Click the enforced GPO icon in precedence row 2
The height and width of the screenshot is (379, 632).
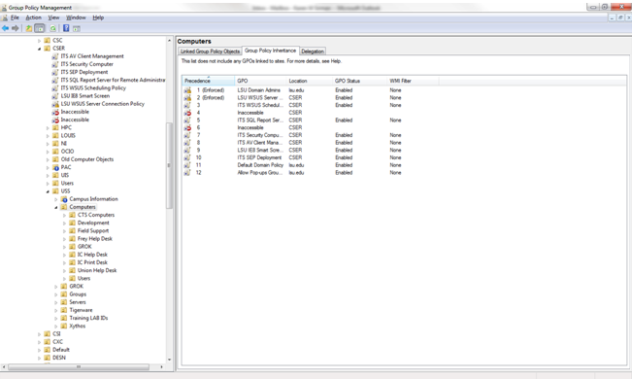pyautogui.click(x=187, y=98)
